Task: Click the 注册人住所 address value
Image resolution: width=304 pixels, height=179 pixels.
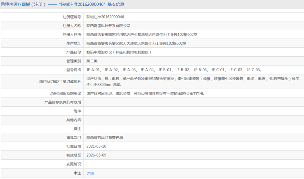Action: (x=142, y=35)
